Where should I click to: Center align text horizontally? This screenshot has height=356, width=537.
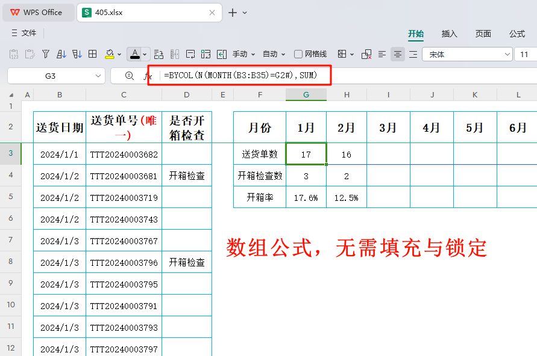coord(398,54)
